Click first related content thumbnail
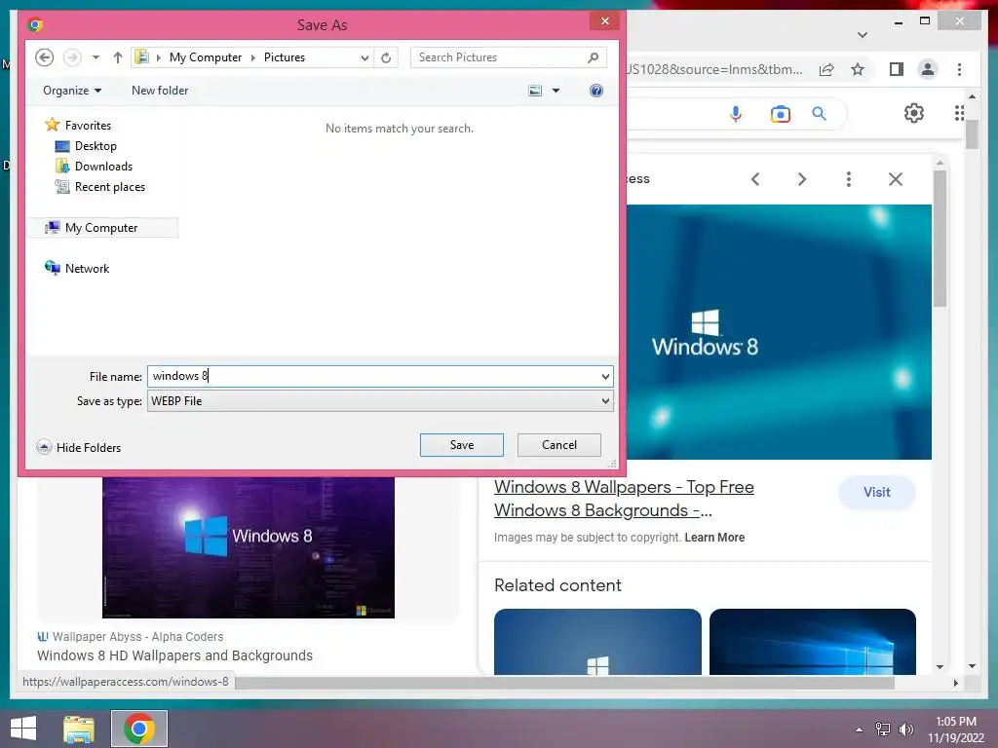The height and width of the screenshot is (748, 998). point(597,642)
